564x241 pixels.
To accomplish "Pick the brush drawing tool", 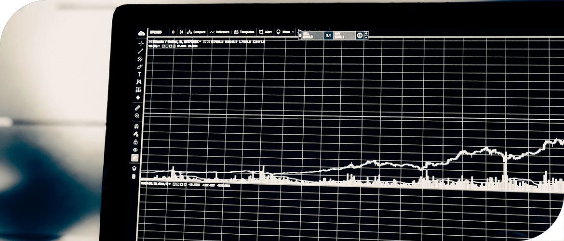I will pyautogui.click(x=140, y=66).
